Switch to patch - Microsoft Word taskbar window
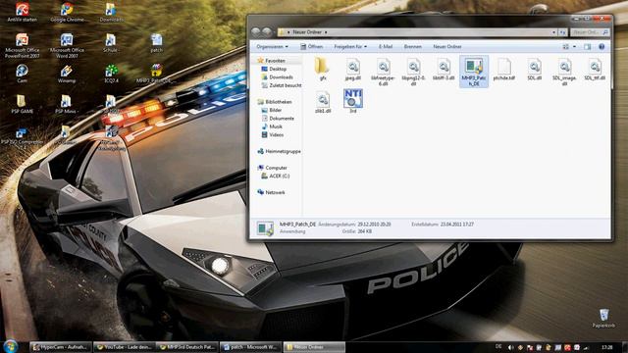Viewport: 628px width, 353px height. pyautogui.click(x=250, y=347)
